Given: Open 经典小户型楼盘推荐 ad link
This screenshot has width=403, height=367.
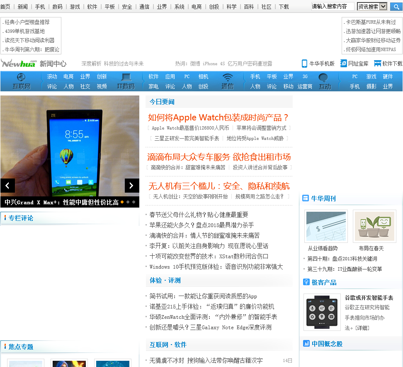Looking at the screenshot, I should 27,22.
